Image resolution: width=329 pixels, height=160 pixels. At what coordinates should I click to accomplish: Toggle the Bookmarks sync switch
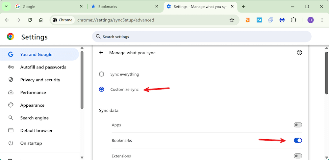pyautogui.click(x=298, y=140)
